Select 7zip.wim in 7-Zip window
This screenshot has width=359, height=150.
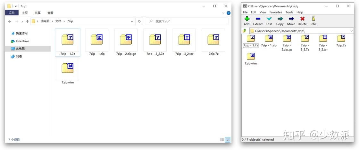(251, 59)
